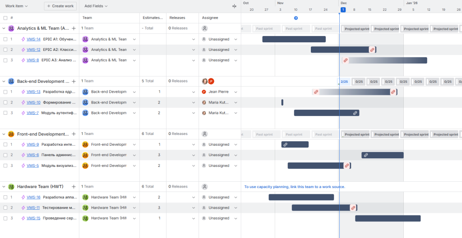
Task: Click the white link icon on VMS-7 bar
Action: click(x=355, y=113)
